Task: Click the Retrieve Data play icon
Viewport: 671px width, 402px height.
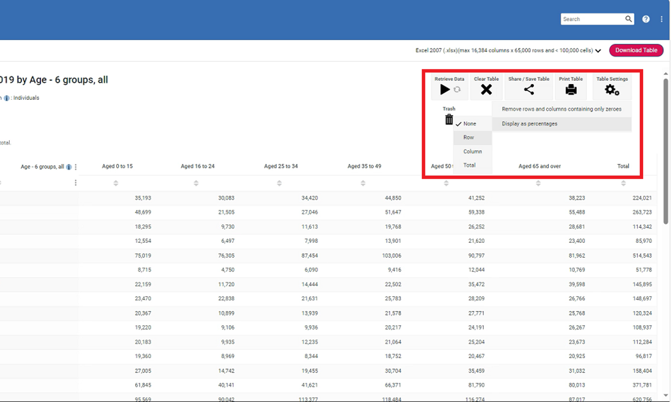Action: (x=445, y=89)
